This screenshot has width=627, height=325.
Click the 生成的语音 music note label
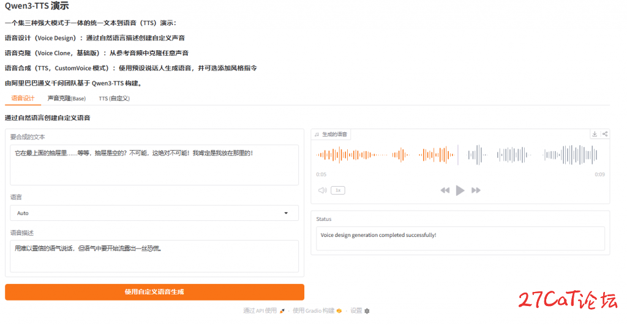[331, 134]
